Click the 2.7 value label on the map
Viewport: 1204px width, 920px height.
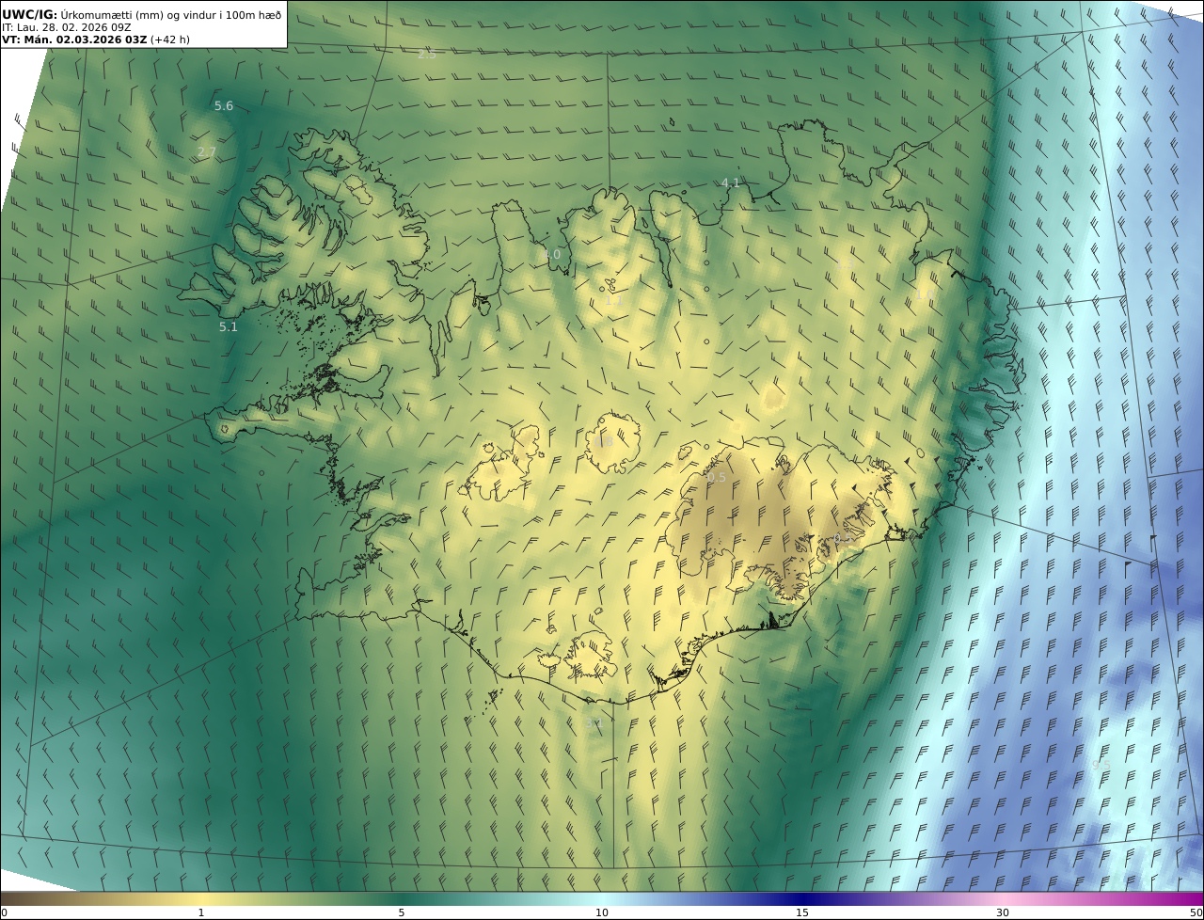tap(207, 152)
